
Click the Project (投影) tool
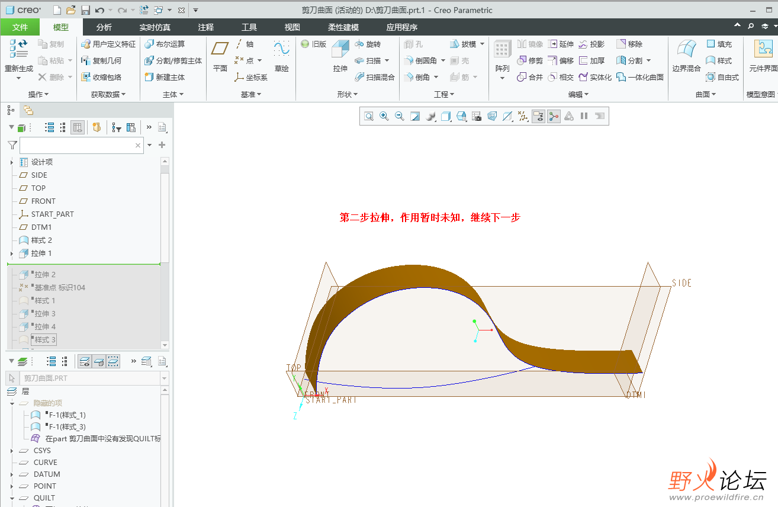pyautogui.click(x=591, y=44)
